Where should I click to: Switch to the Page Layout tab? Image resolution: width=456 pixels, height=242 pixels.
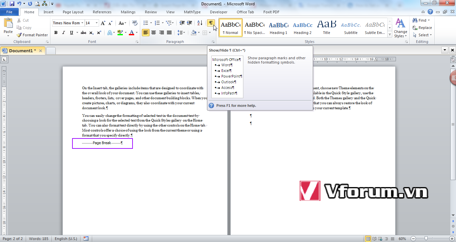(x=73, y=12)
